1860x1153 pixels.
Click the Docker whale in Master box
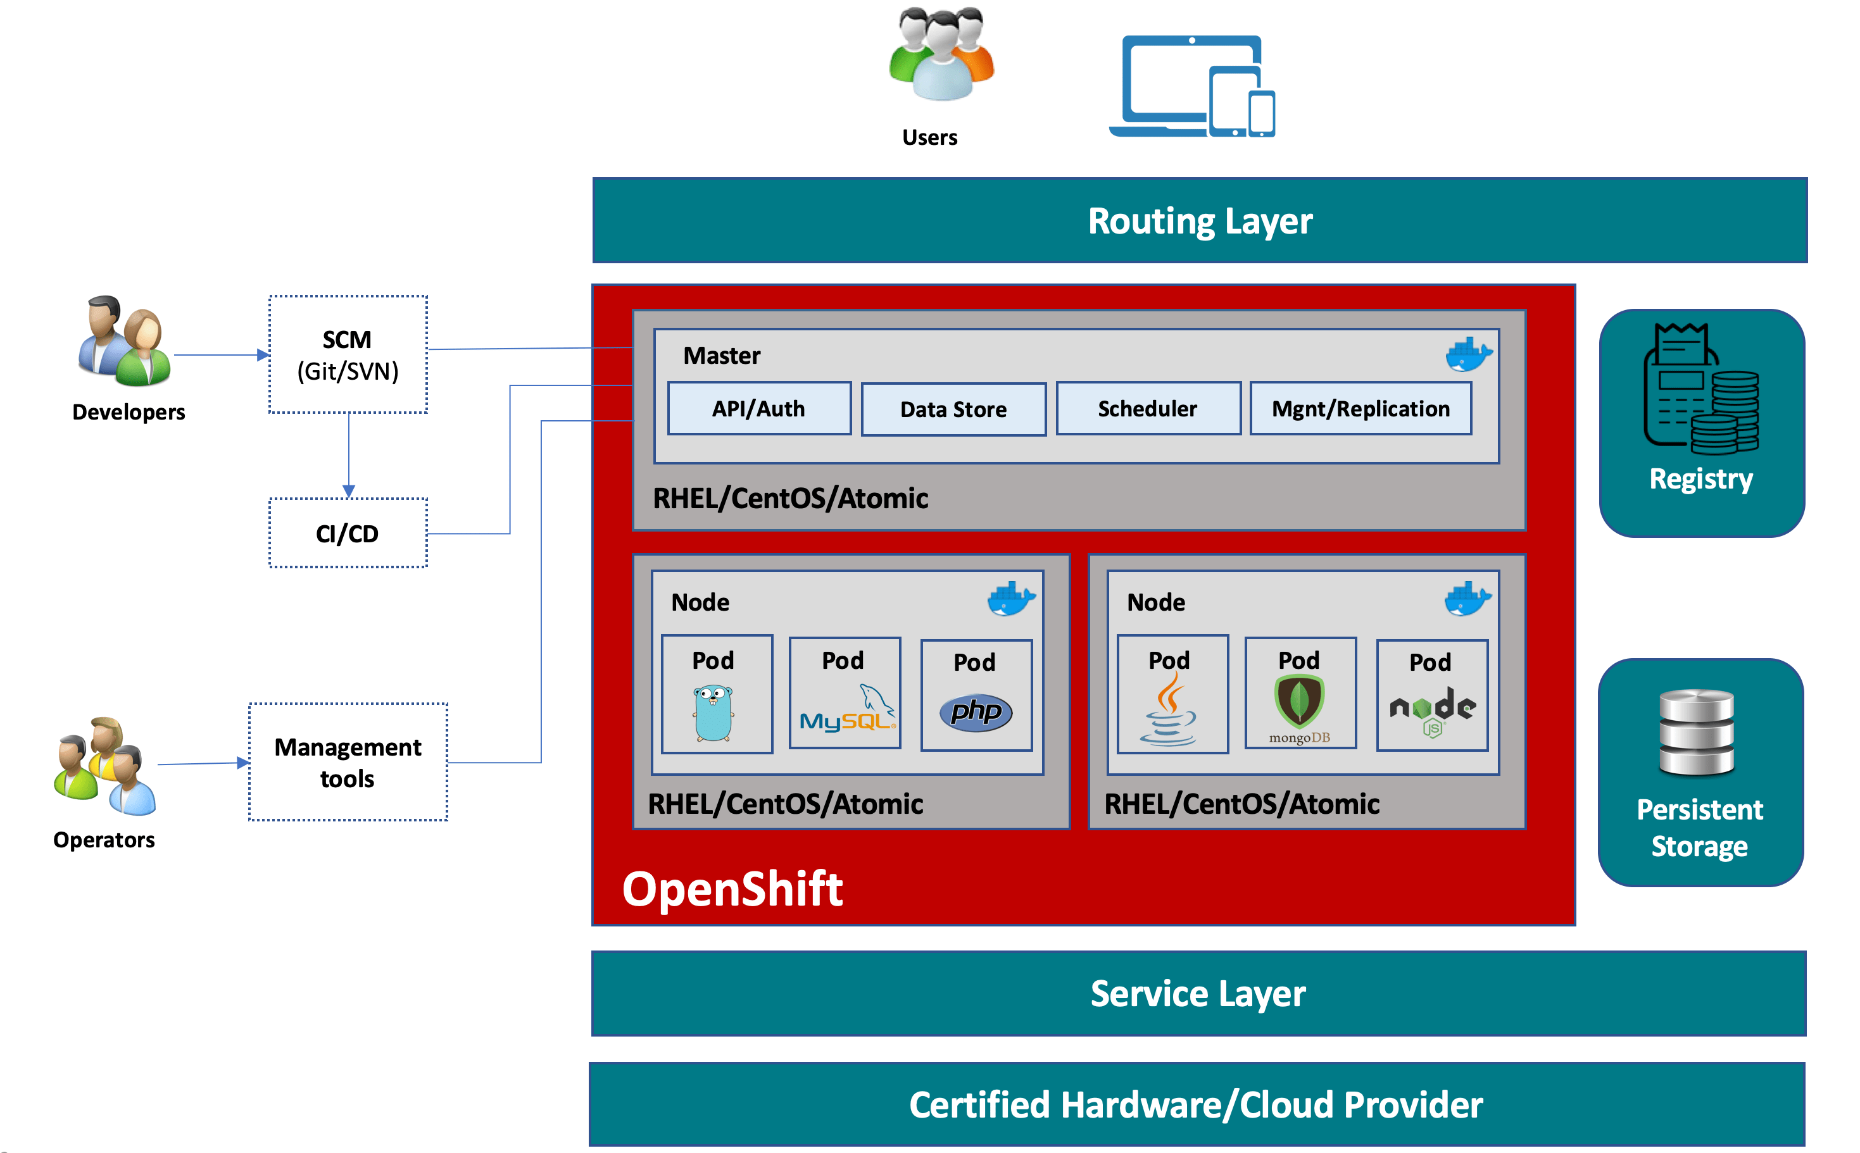coord(1468,354)
